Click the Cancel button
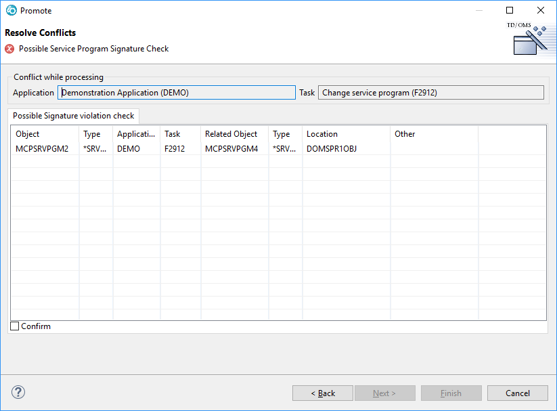The width and height of the screenshot is (557, 411). [x=517, y=393]
